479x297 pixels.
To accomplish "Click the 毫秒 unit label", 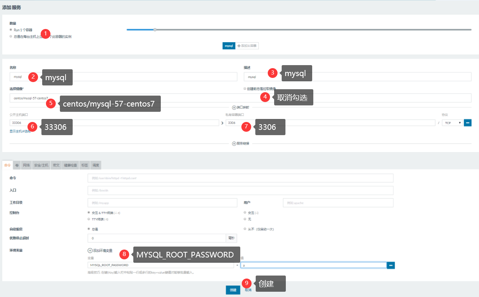I will click(x=231, y=238).
